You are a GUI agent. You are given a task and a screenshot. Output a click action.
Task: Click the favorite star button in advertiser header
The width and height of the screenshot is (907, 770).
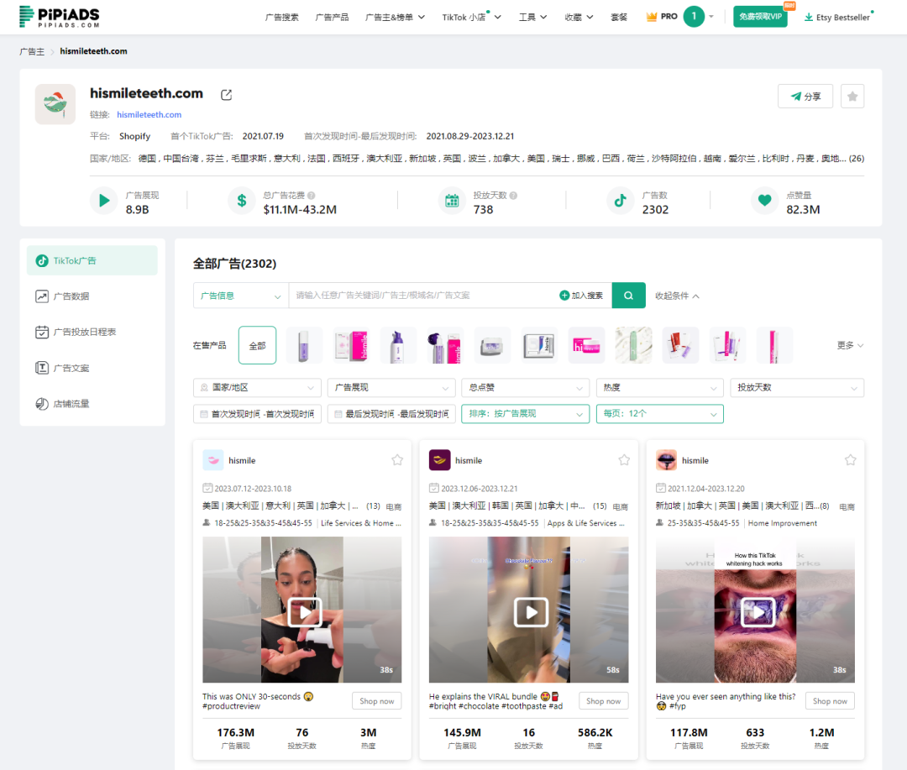852,97
